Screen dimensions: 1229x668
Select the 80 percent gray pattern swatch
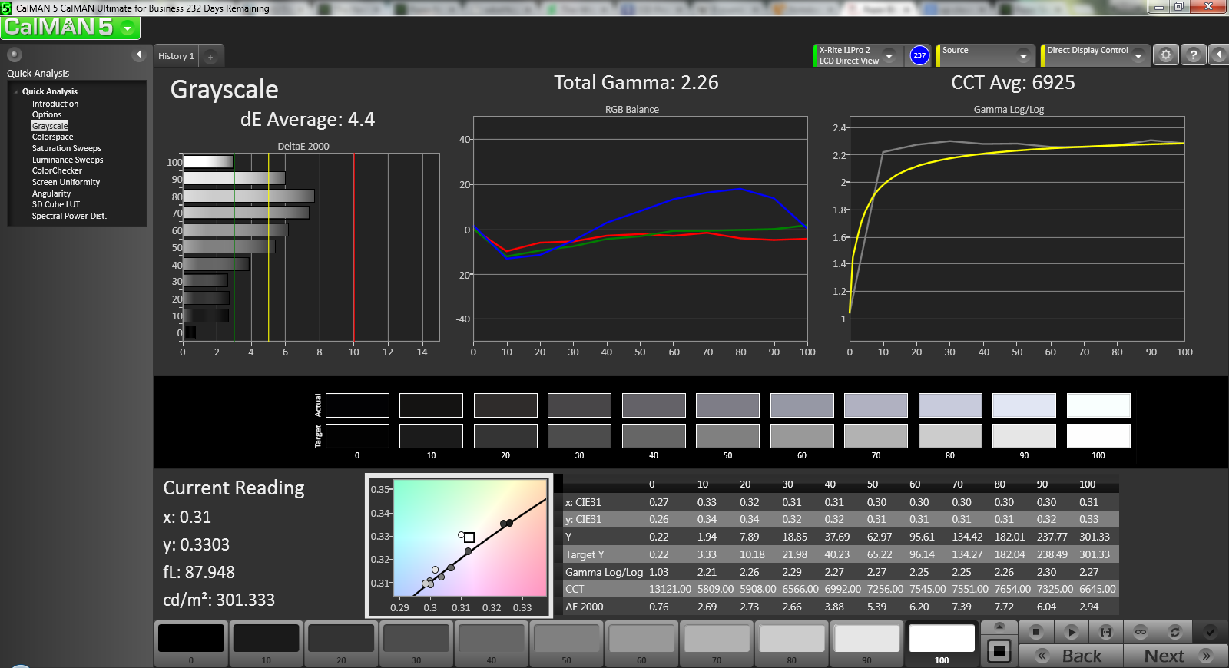tap(791, 643)
